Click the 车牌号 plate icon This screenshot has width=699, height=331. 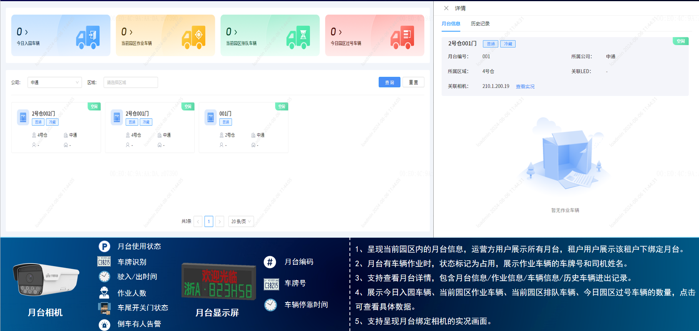pyautogui.click(x=271, y=284)
